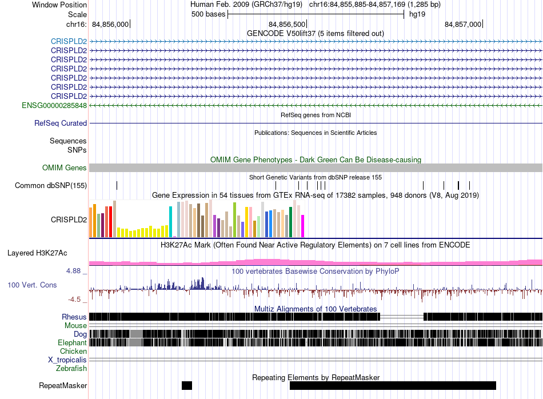Click the Layered H3K27Ac label
The image size is (543, 399).
pyautogui.click(x=37, y=253)
